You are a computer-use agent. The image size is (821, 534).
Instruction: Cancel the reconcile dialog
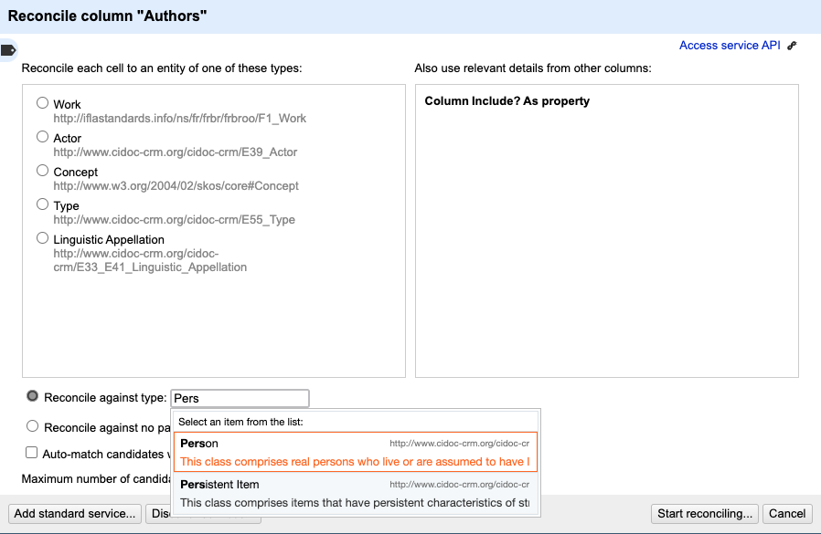pos(787,514)
